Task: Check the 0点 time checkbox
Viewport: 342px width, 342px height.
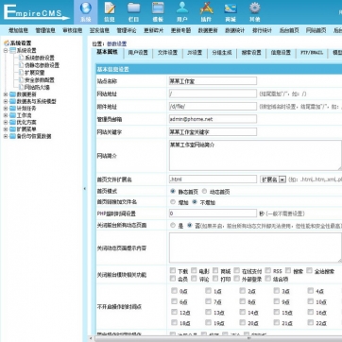Action: click(174, 291)
